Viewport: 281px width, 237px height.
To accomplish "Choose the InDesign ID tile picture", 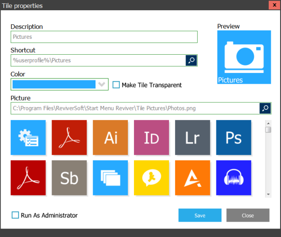I will pos(151,137).
